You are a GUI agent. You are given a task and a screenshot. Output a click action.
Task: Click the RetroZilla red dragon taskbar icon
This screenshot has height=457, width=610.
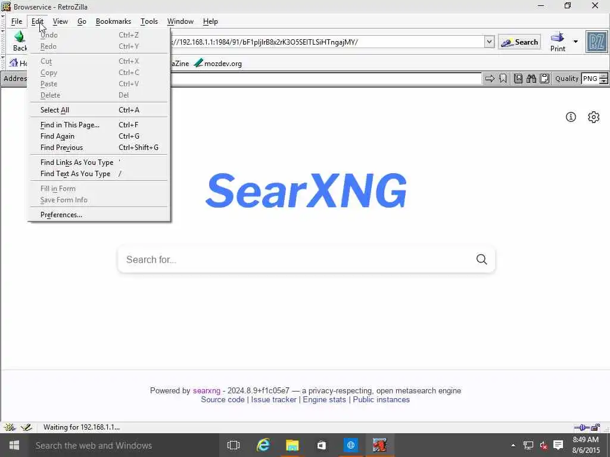(379, 445)
